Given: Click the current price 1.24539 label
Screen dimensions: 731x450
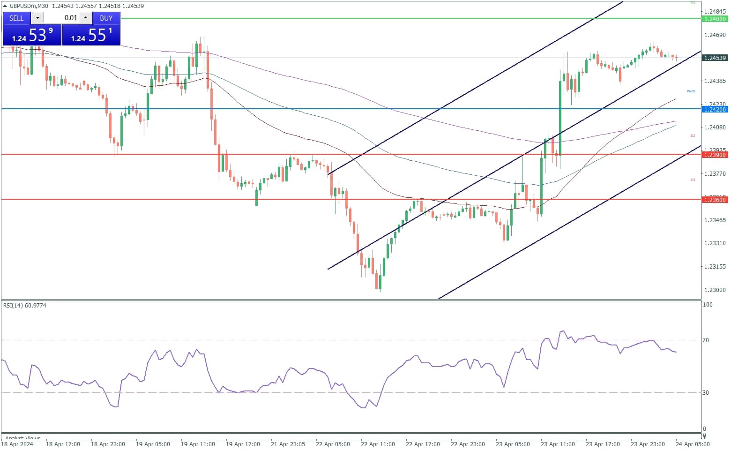Looking at the screenshot, I should tap(715, 58).
